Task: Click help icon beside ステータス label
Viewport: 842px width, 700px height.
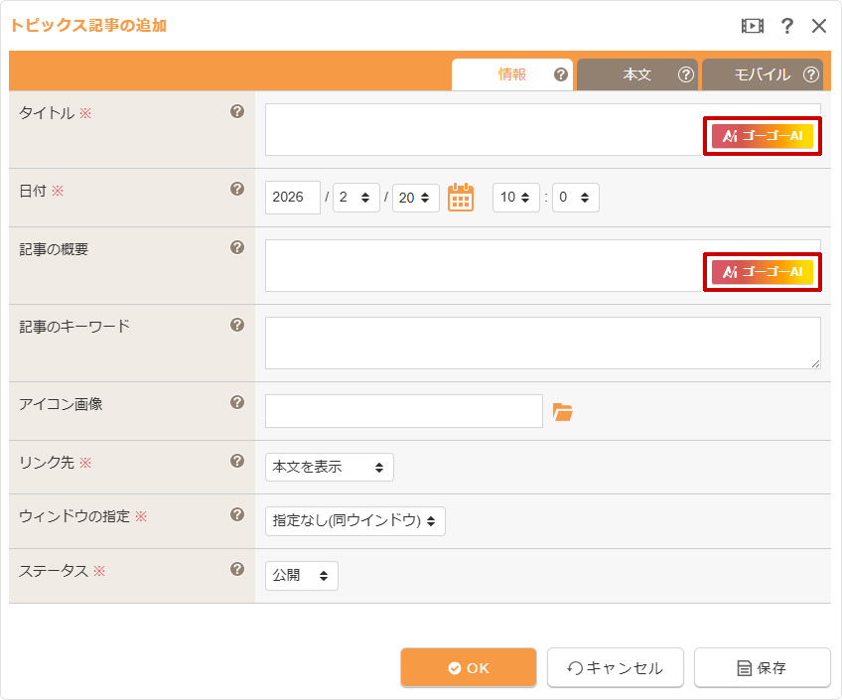Action: [237, 569]
